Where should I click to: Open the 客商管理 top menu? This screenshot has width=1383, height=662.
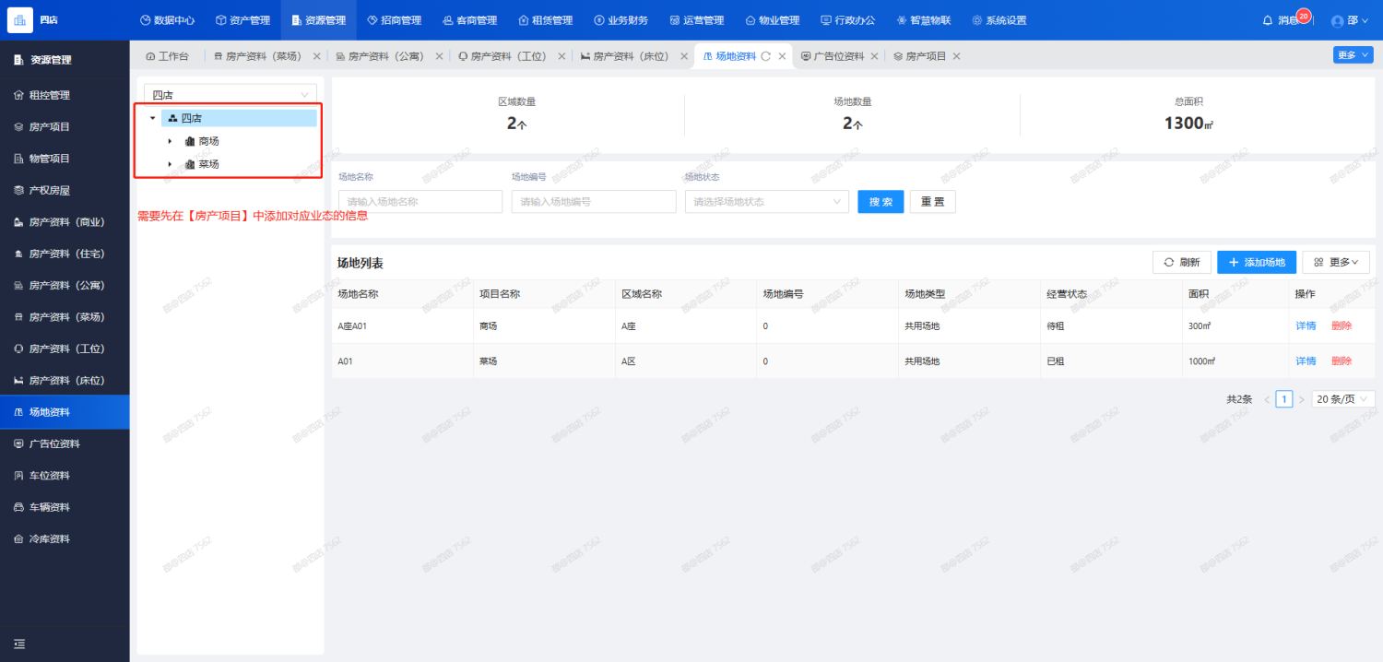click(x=469, y=20)
